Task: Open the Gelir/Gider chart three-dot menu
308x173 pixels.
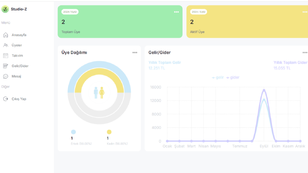Action: (305, 53)
